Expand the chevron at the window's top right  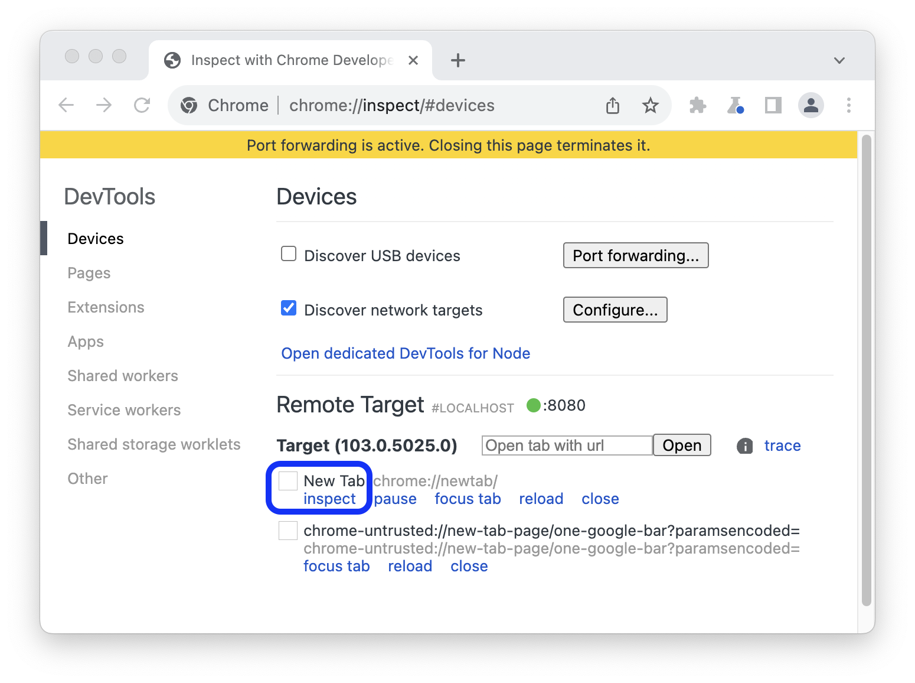click(x=839, y=60)
